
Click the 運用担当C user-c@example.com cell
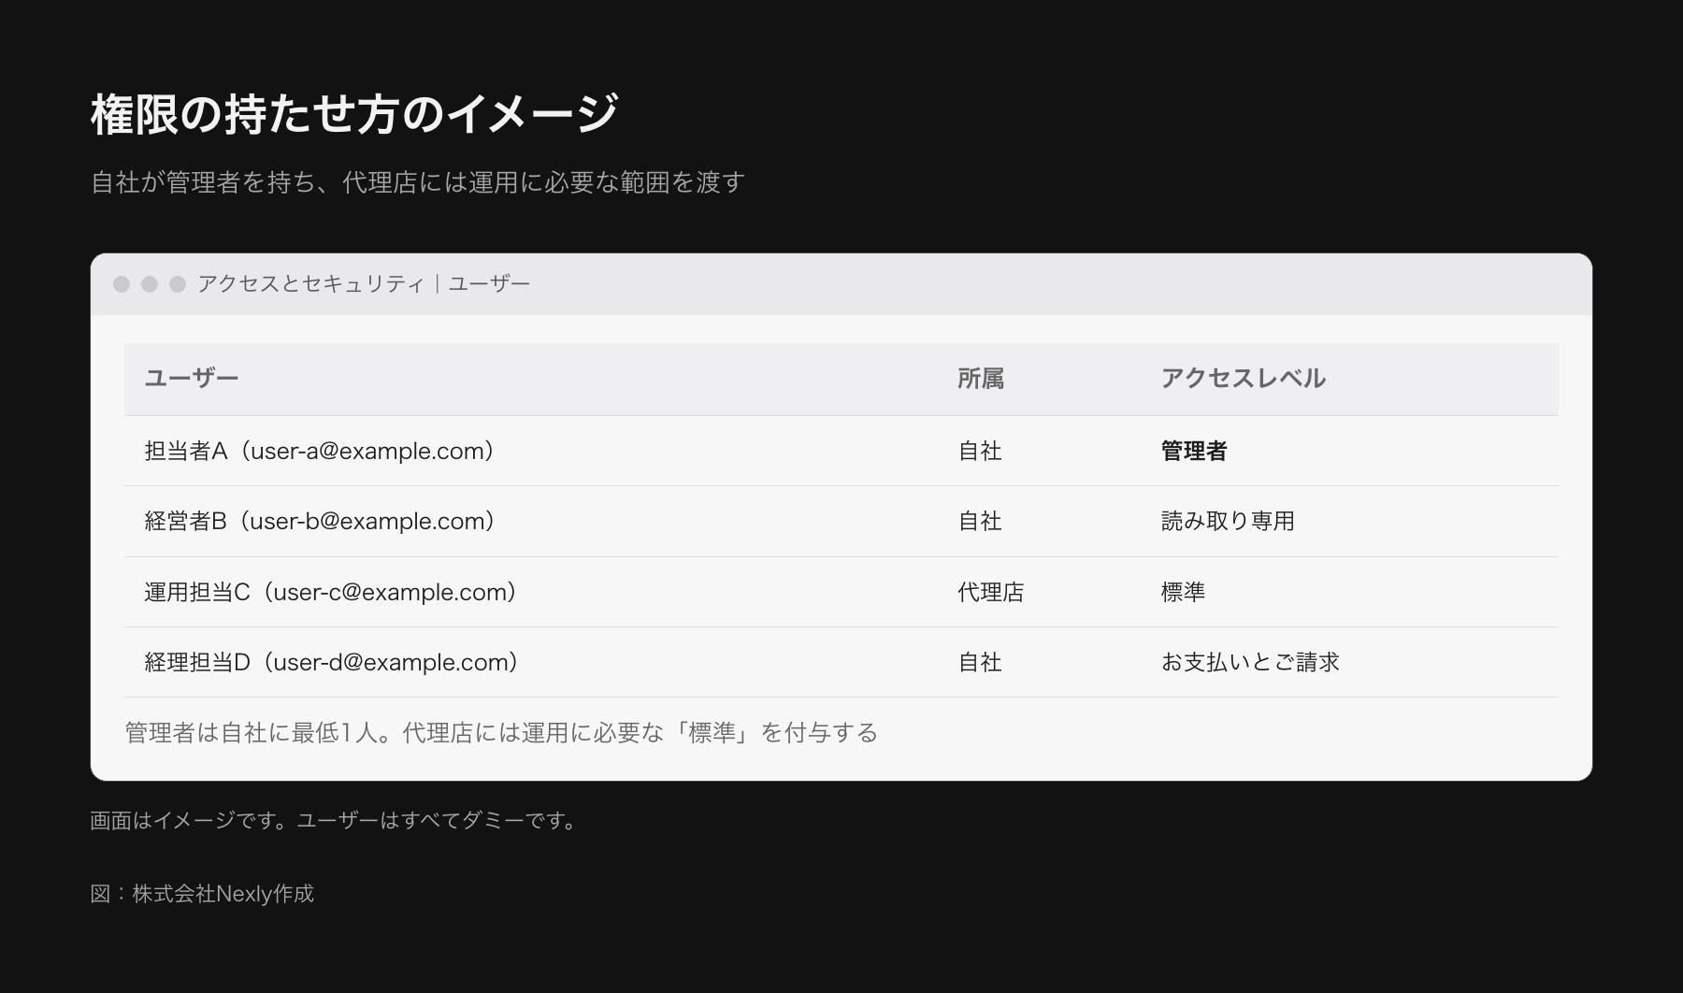331,592
